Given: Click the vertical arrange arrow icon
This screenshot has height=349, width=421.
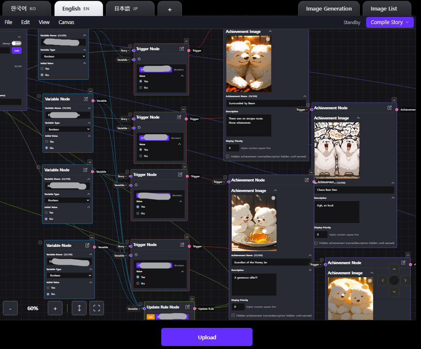Looking at the screenshot, I should coord(79,308).
